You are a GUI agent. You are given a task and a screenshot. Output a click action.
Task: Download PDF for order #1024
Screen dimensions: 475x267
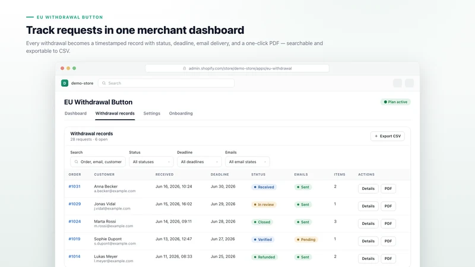388,224
